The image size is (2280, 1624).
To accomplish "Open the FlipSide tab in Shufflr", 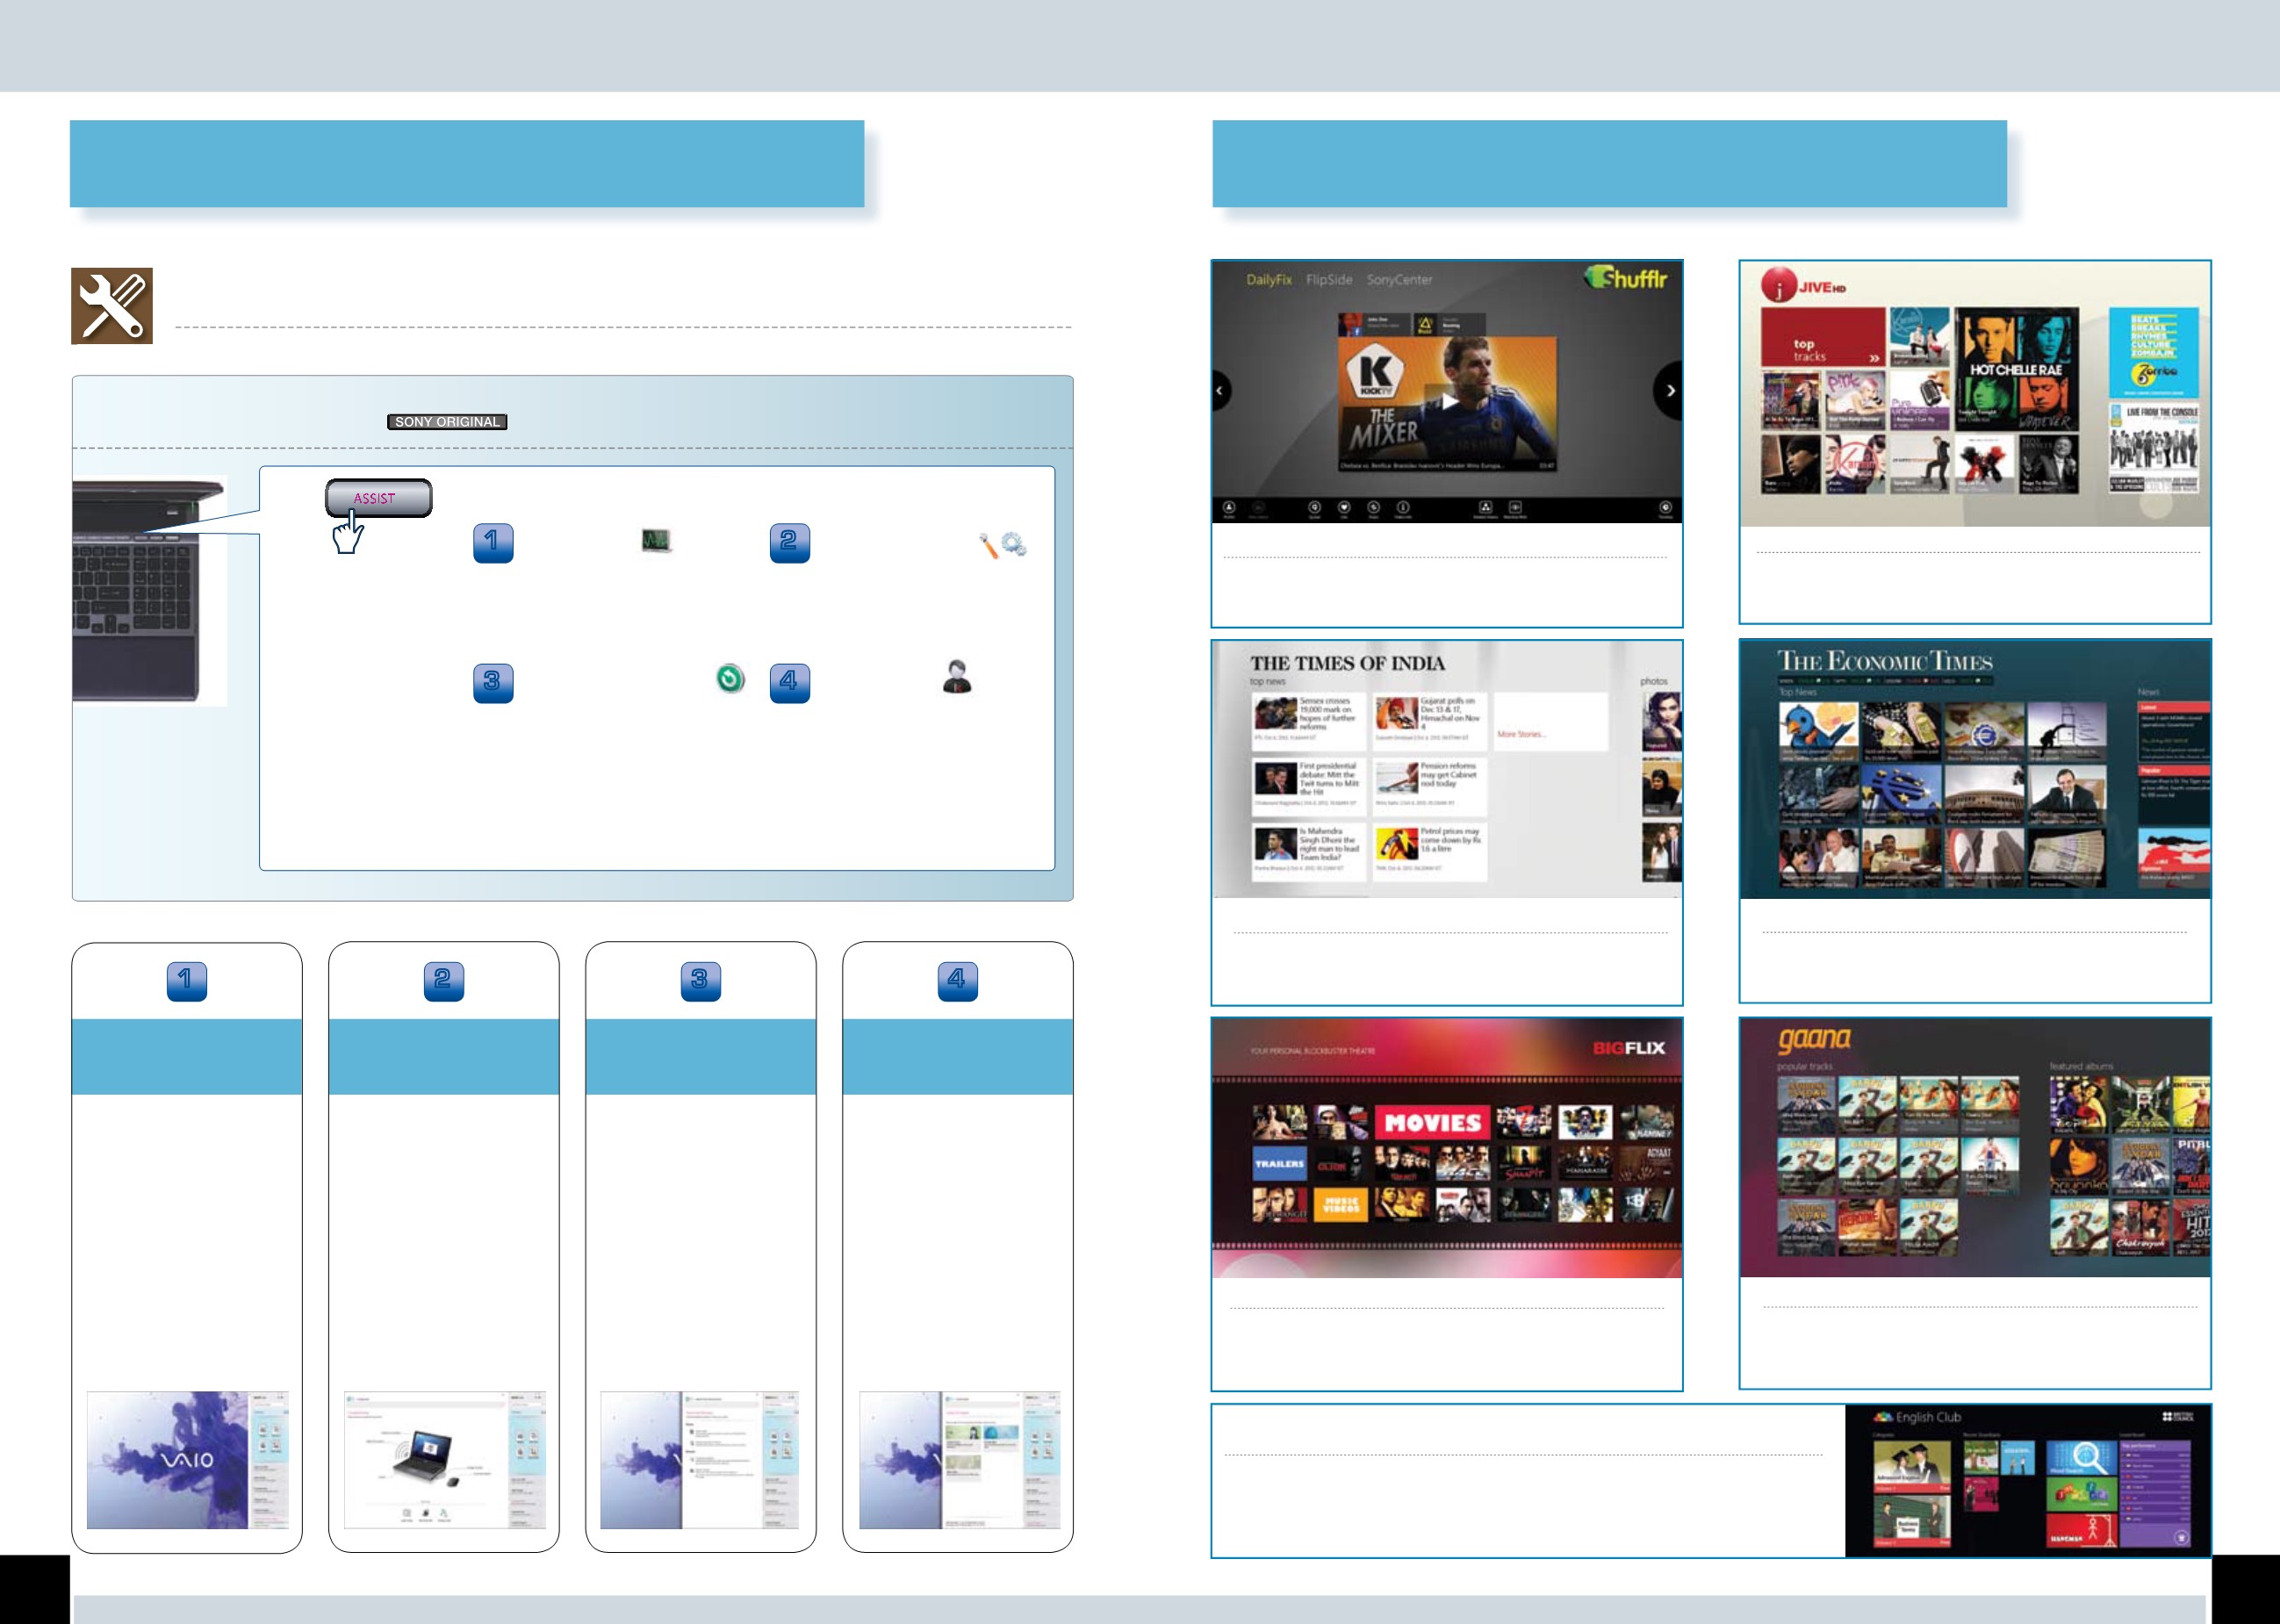I will click(x=1329, y=280).
